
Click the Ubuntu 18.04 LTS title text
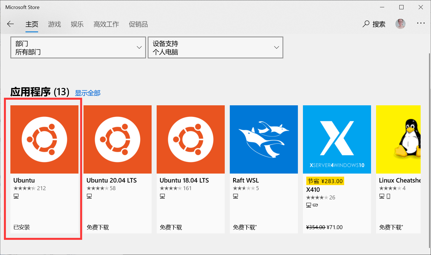tap(184, 180)
